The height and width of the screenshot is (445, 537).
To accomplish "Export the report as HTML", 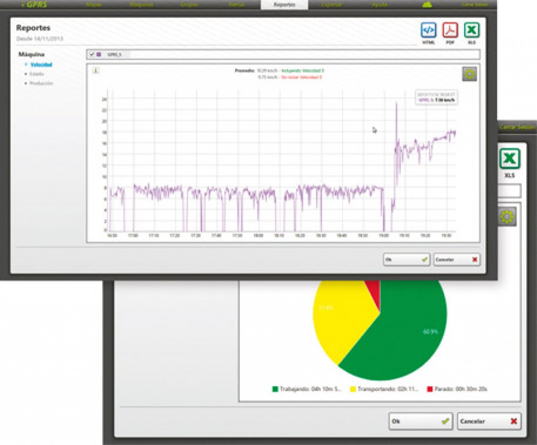I will [x=428, y=31].
